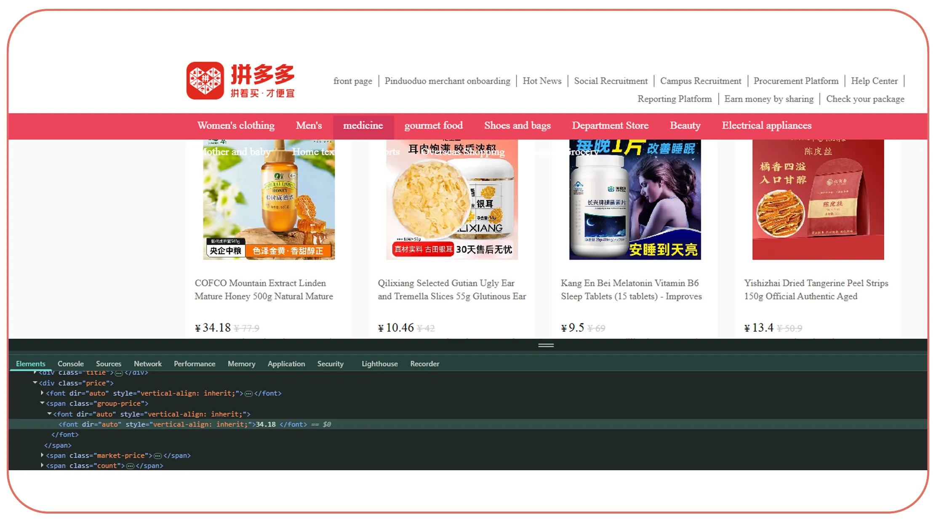This screenshot has height=522, width=936.
Task: Open Yishizhai Tangerine Peel image
Action: click(818, 200)
